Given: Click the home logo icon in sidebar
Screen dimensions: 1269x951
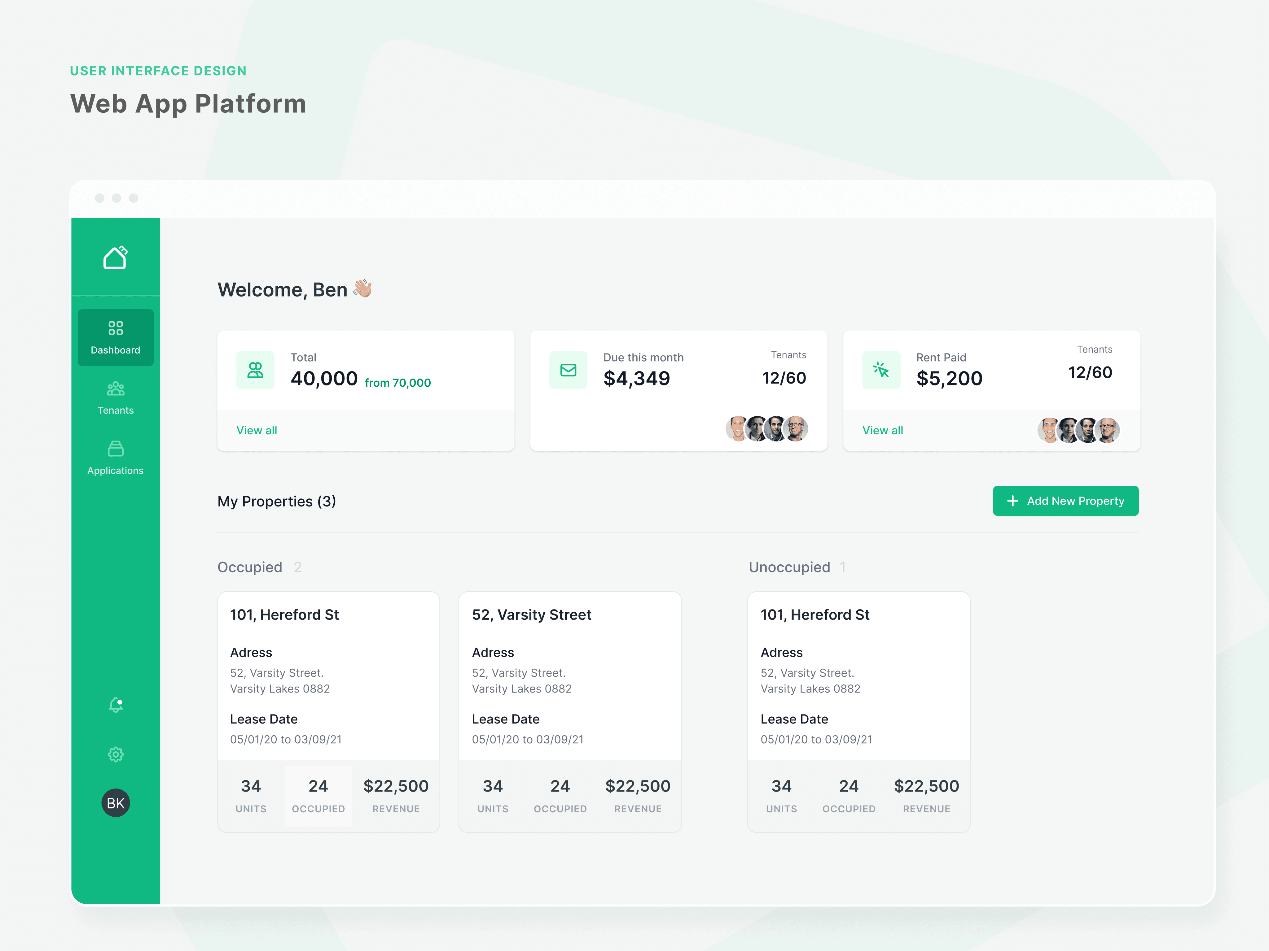Looking at the screenshot, I should point(115,258).
